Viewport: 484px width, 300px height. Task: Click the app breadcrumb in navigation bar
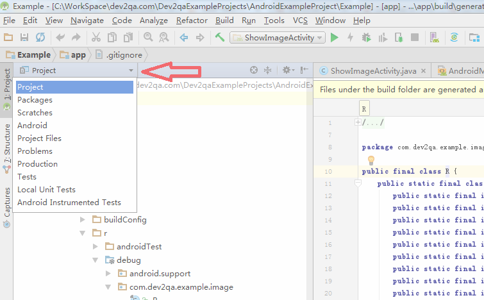78,55
